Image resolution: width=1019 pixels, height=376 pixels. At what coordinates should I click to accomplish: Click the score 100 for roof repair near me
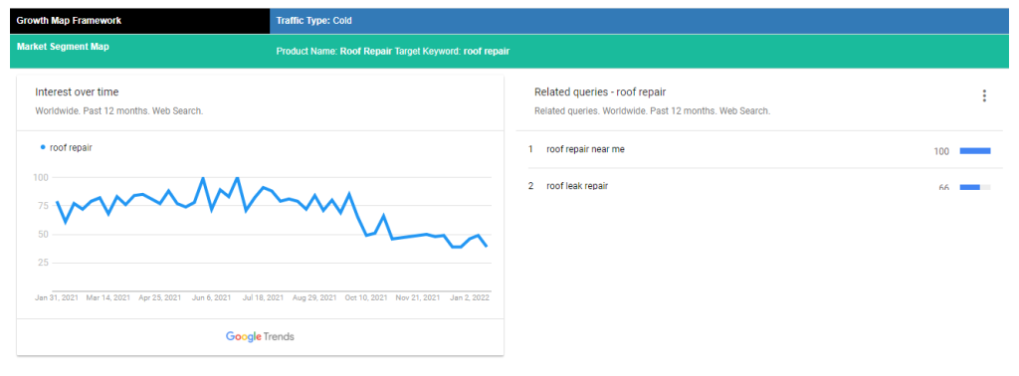coord(941,151)
